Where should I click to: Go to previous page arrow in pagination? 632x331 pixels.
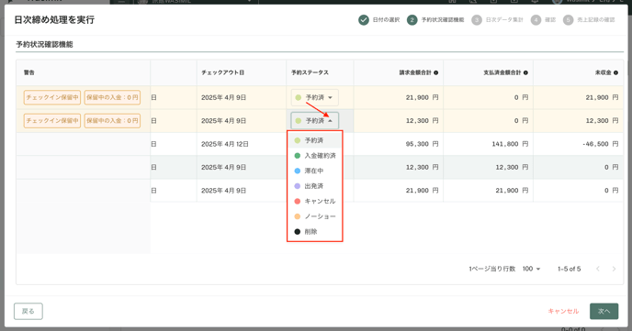pos(598,269)
